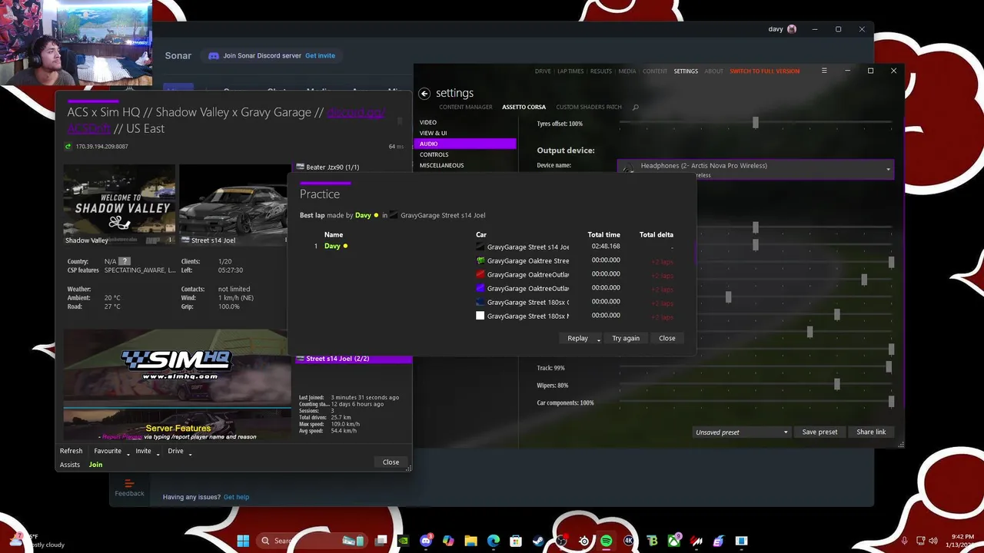Select VIDEO settings section
Screen dimensions: 984x553
point(428,122)
